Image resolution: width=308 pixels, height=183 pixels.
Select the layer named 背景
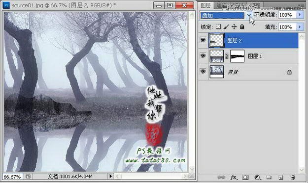point(233,72)
